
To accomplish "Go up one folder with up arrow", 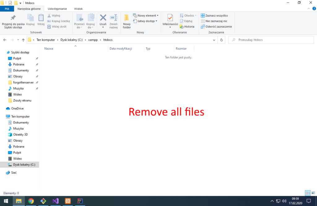I will pos(23,40).
